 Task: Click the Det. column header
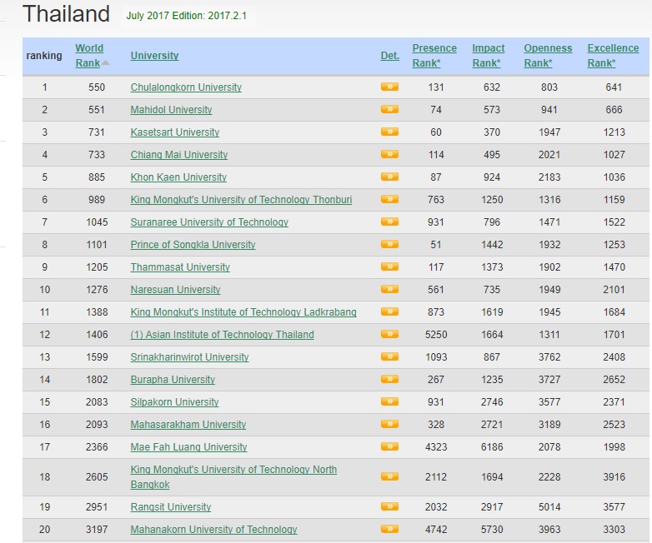pyautogui.click(x=389, y=56)
